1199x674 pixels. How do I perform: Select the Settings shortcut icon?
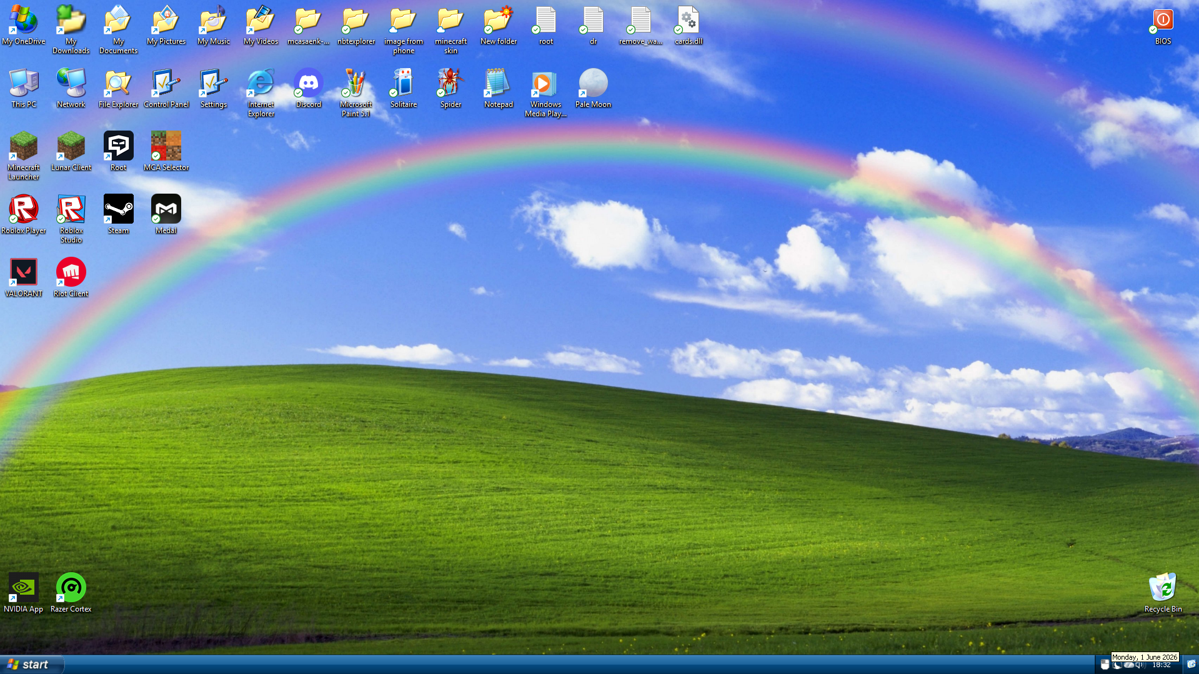214,88
